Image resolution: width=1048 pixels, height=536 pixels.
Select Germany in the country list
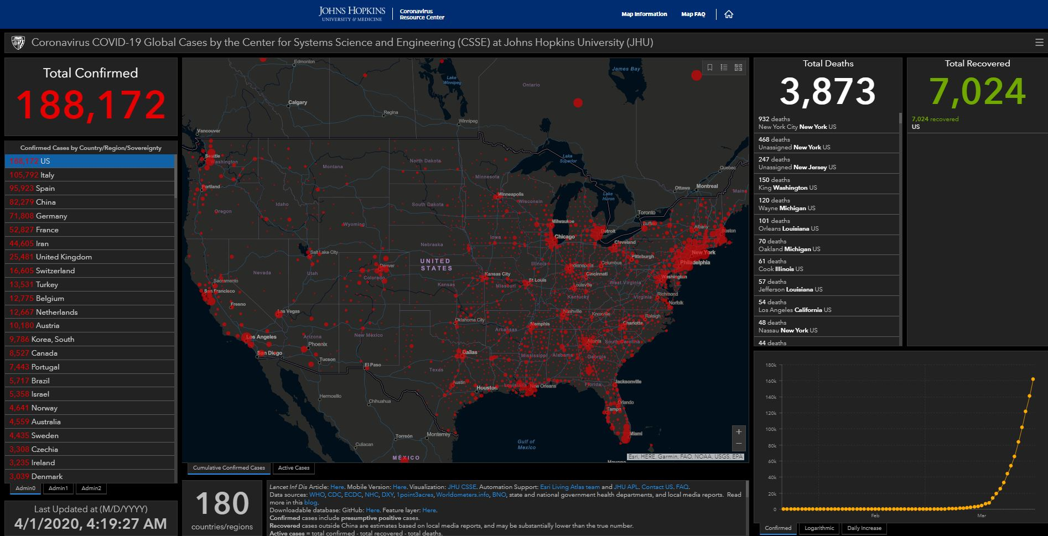point(90,216)
